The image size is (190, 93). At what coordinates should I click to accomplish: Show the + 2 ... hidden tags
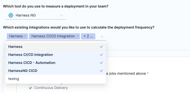(x=88, y=36)
